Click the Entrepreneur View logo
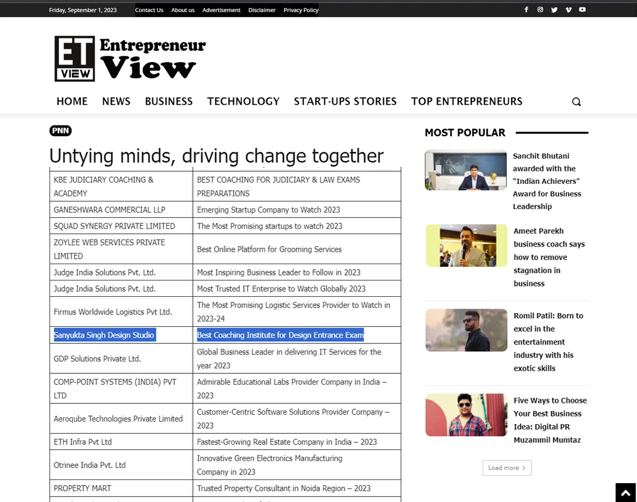The width and height of the screenshot is (637, 502). click(x=130, y=59)
